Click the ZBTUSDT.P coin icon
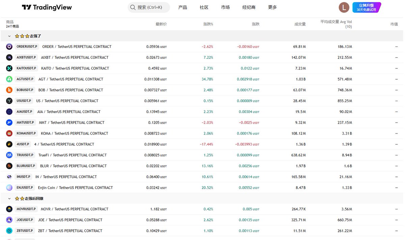Image resolution: width=405 pixels, height=240 pixels. pyautogui.click(x=9, y=231)
